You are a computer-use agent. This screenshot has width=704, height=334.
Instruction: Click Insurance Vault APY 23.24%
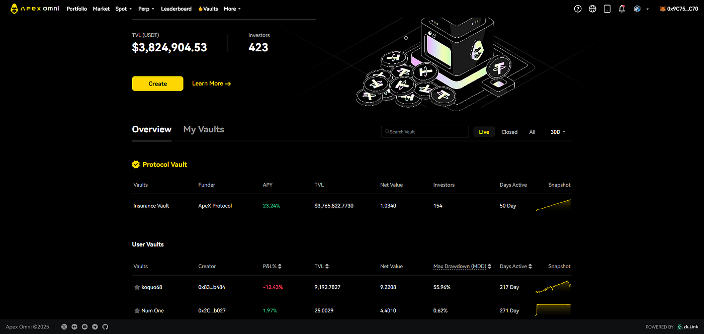pos(272,206)
